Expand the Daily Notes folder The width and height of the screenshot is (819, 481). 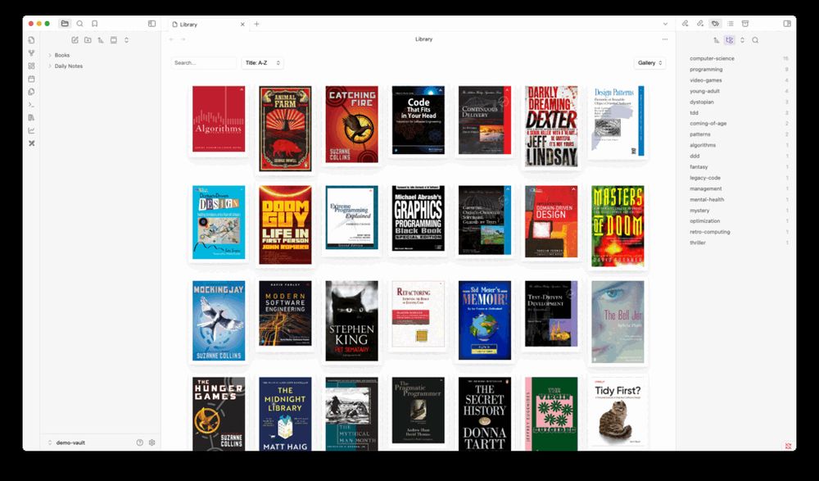tap(69, 66)
